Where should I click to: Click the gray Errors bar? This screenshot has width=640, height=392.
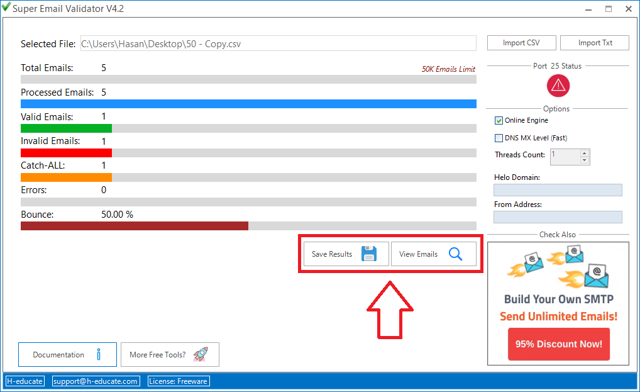click(x=248, y=202)
